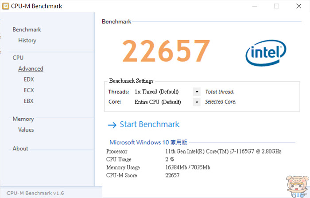Click the Total thread. label

[x=220, y=92]
